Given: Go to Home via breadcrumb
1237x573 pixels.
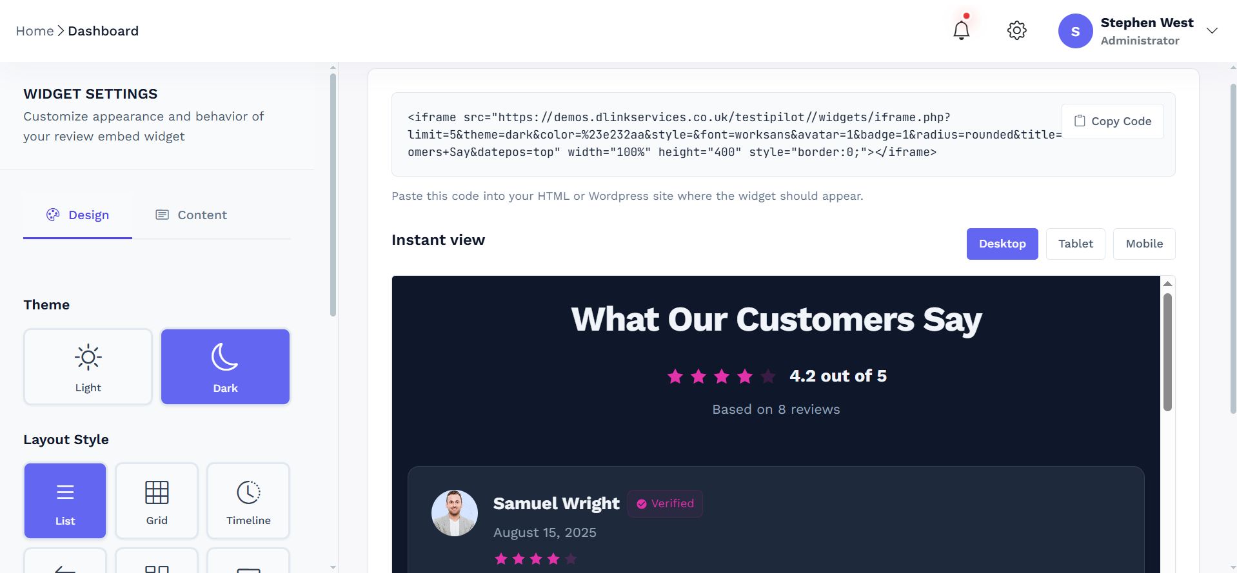Looking at the screenshot, I should click(35, 31).
